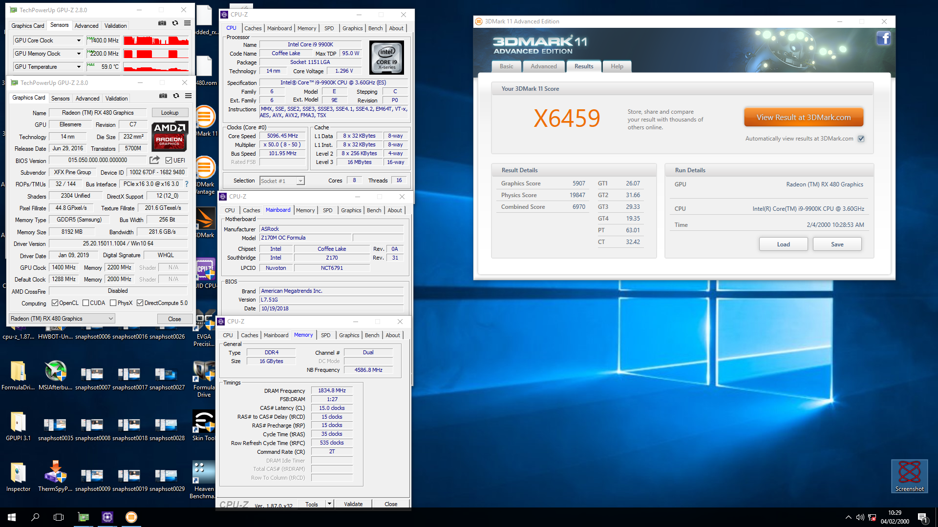Click the Load button in Run Details
938x527 pixels.
point(783,244)
